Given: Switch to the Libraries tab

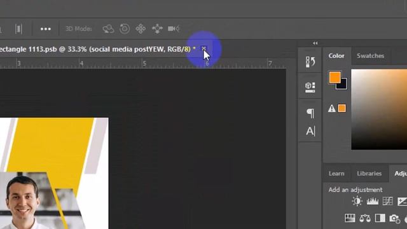Looking at the screenshot, I should point(369,174).
